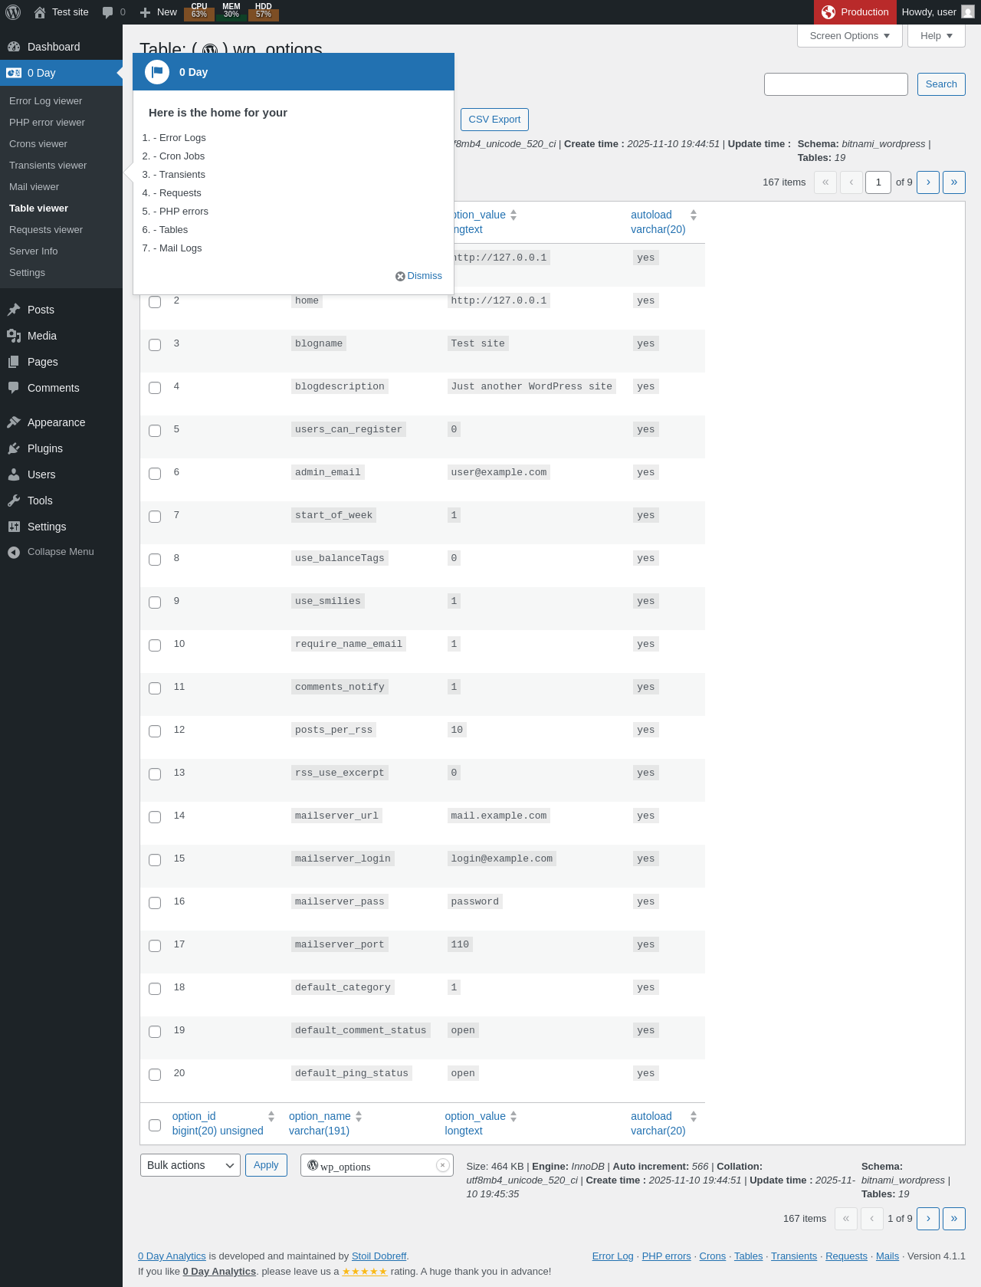The image size is (981, 1287).
Task: Click the Production globe icon
Action: click(828, 12)
